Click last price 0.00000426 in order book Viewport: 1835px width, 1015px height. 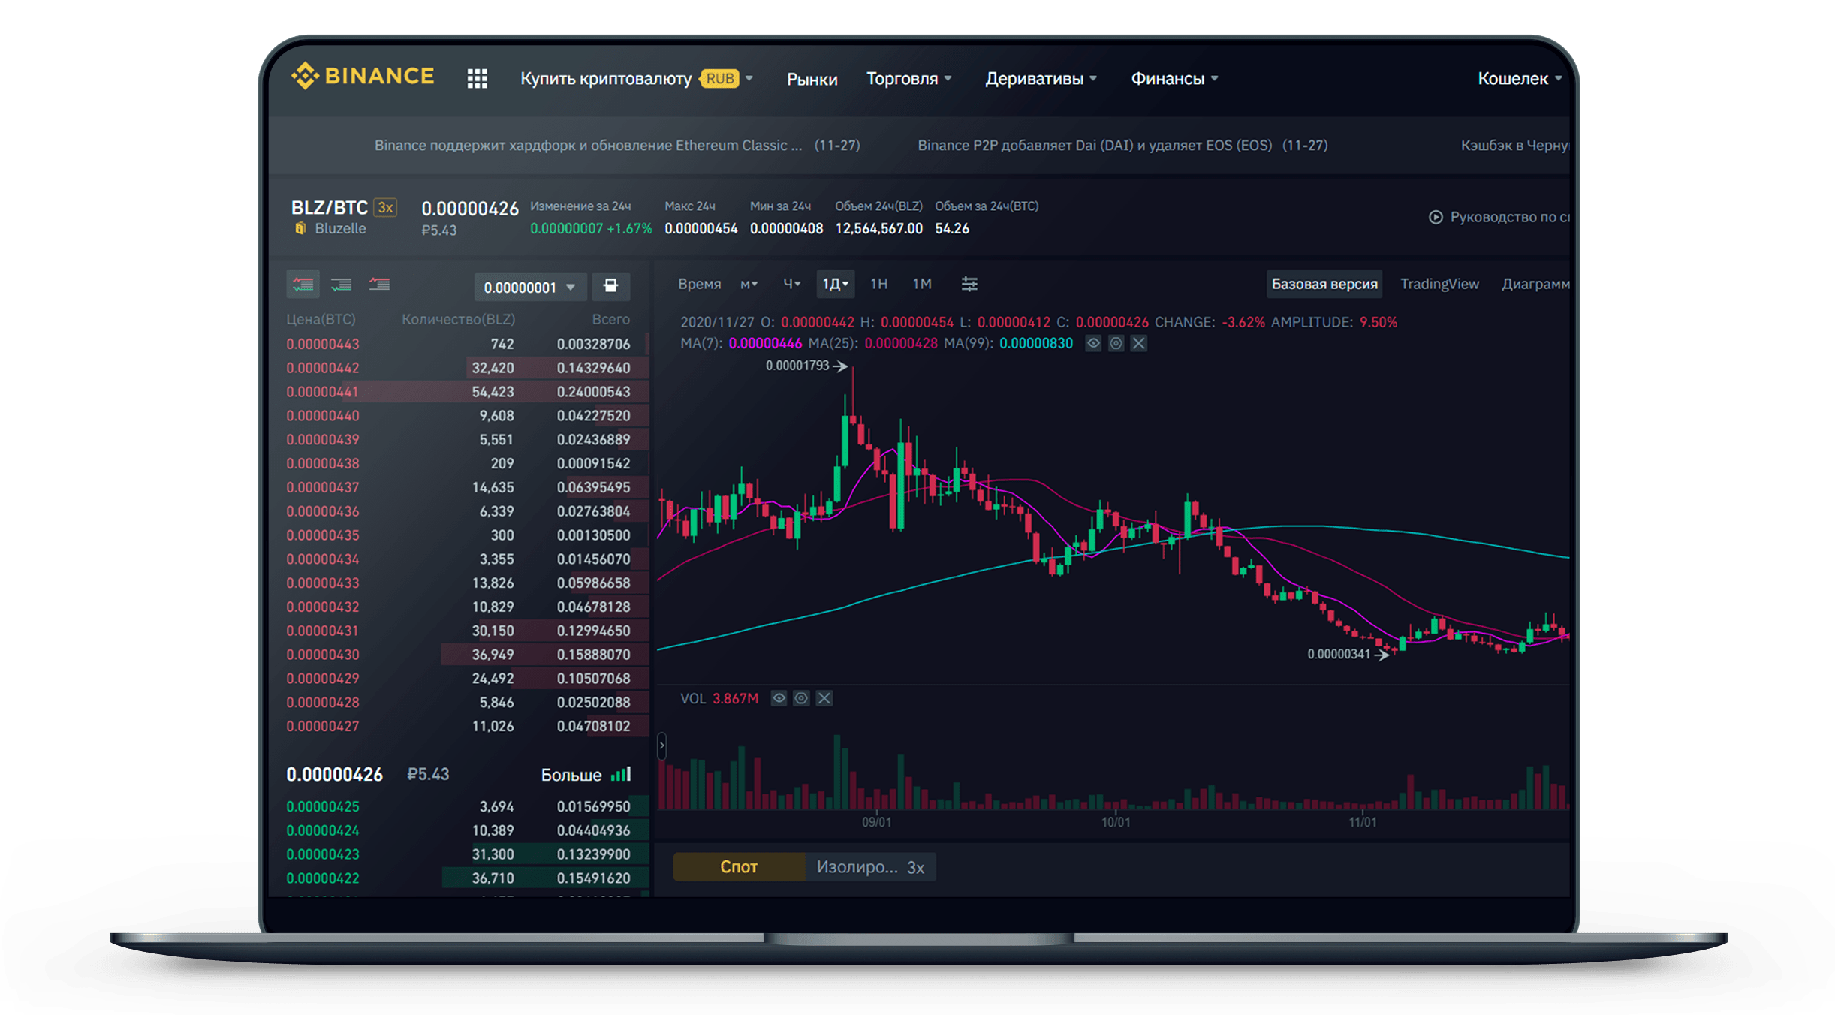(x=334, y=774)
